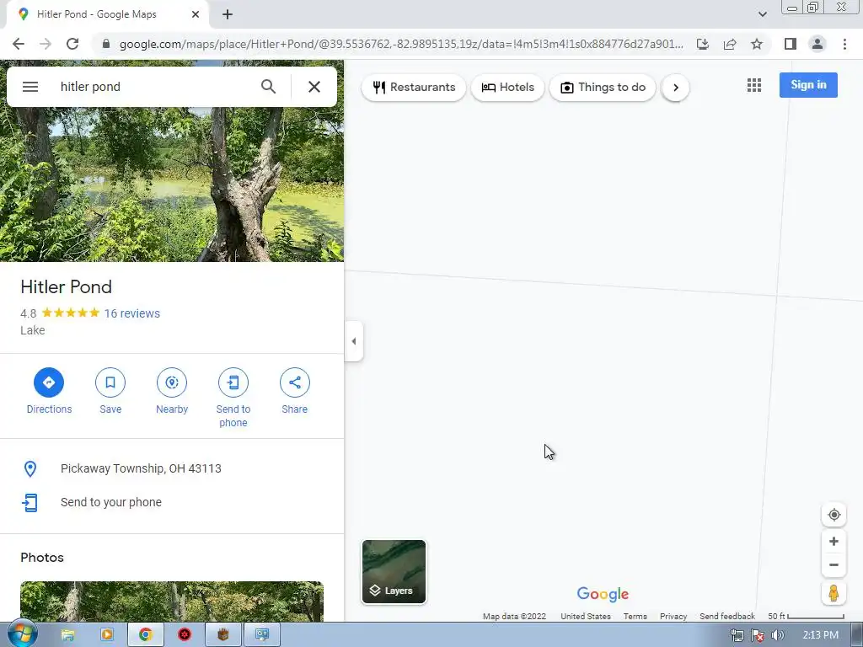This screenshot has height=647, width=863.
Task: Open the Windows Start menu
Action: tap(22, 634)
